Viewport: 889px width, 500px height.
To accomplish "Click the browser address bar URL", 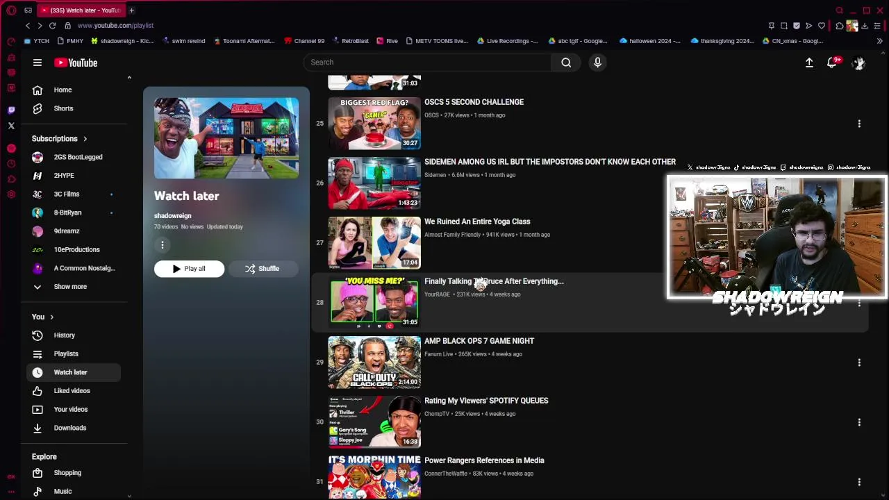I will point(115,26).
